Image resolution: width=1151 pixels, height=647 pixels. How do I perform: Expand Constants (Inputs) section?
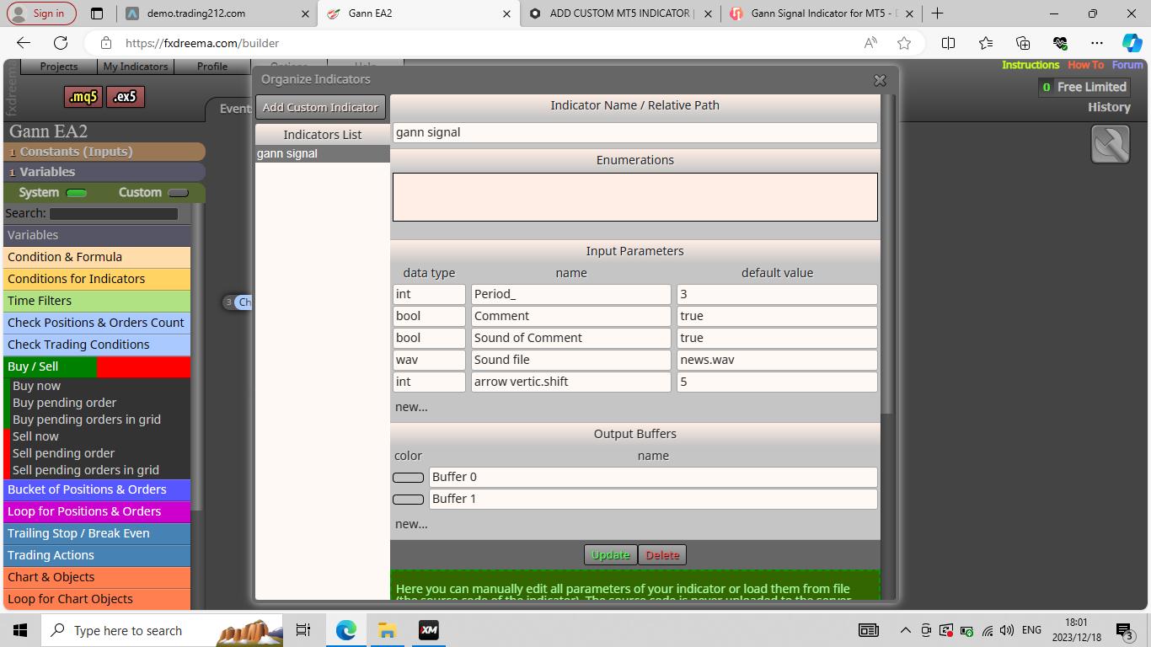point(105,152)
